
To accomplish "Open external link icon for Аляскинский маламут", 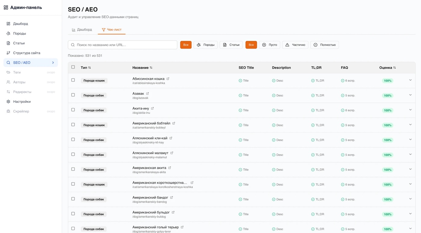I will (172, 153).
